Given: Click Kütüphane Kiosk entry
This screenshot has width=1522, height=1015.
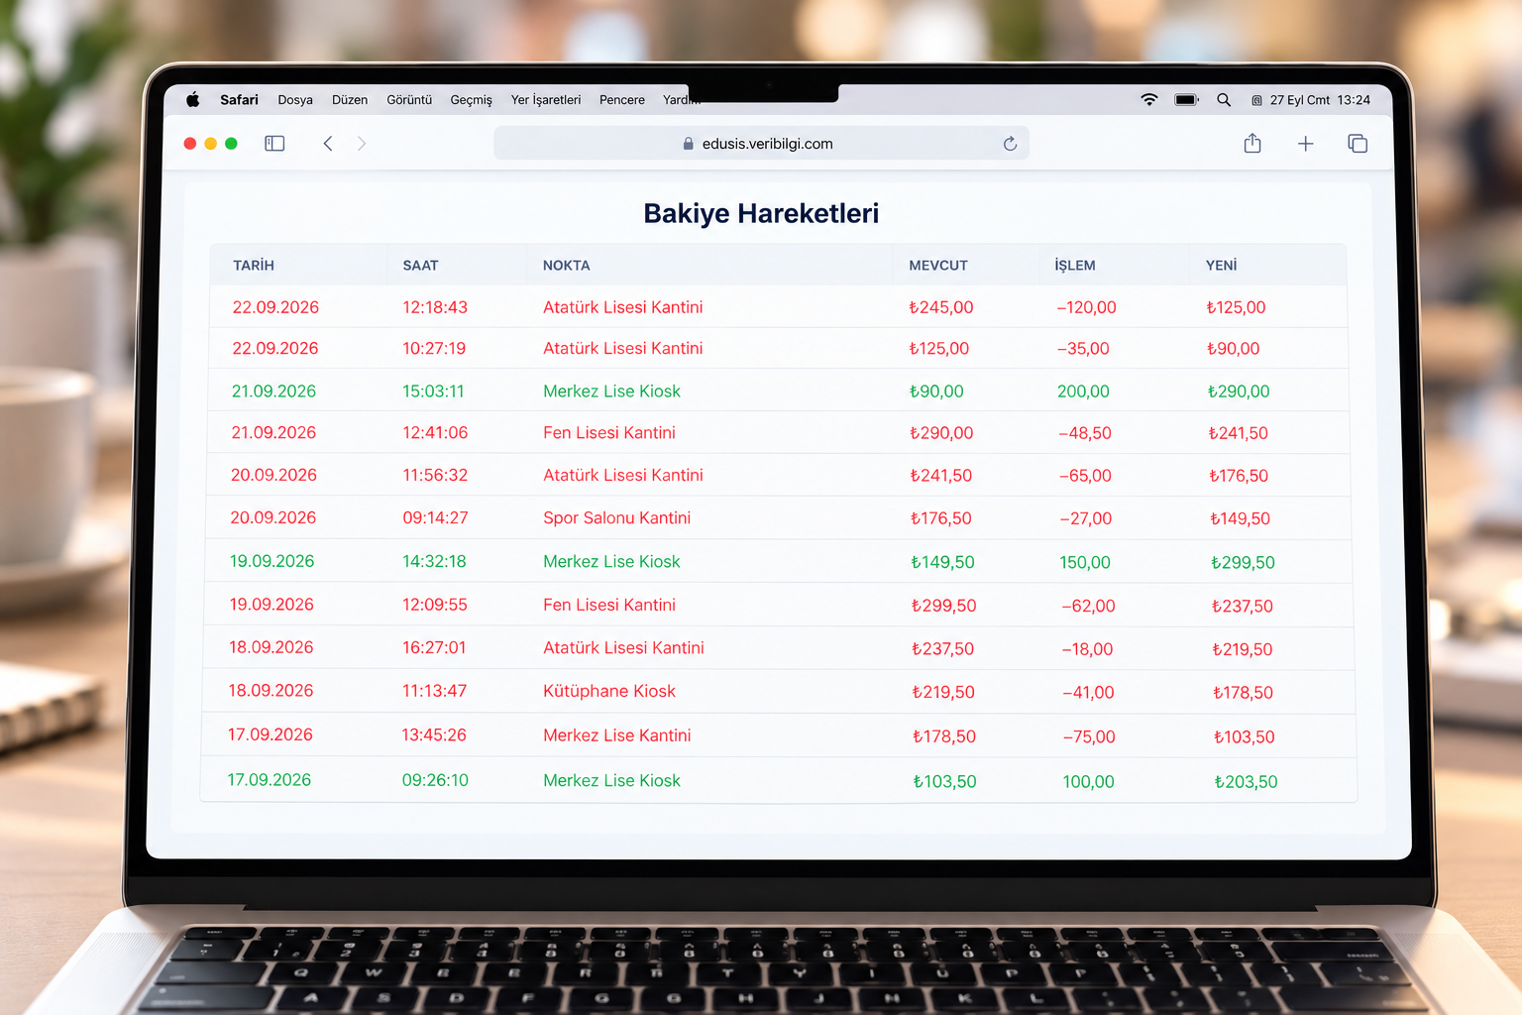Looking at the screenshot, I should tap(609, 692).
